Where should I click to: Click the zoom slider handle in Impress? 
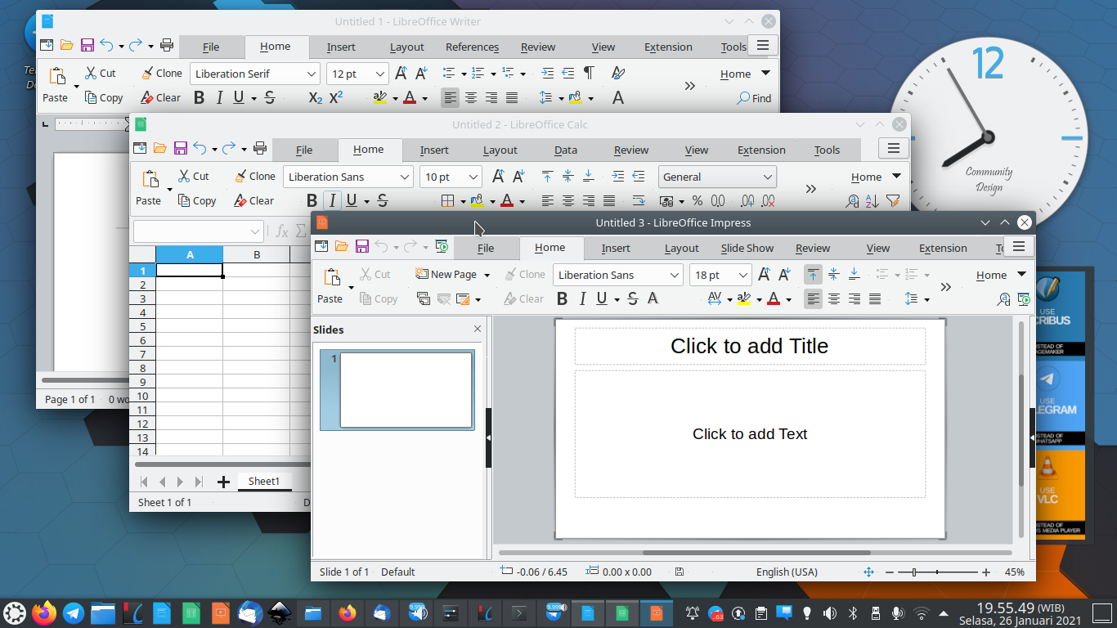[914, 572]
